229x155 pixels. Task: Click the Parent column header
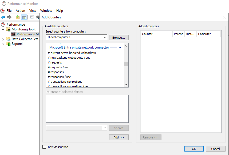pyautogui.click(x=179, y=34)
